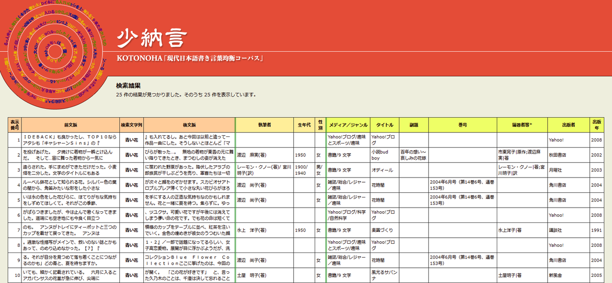This screenshot has height=283, width=612.
Task: Click the '25 件の結果が見つかりました' message
Action: [186, 95]
